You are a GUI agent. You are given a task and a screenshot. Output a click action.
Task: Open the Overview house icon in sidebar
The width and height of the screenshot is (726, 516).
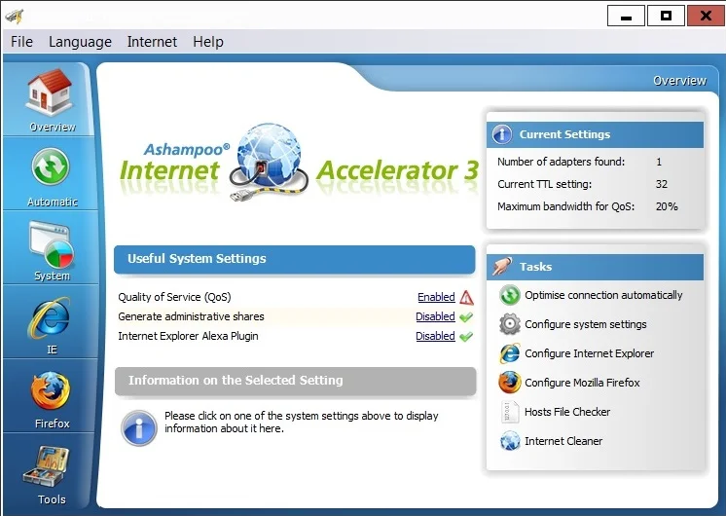click(50, 92)
